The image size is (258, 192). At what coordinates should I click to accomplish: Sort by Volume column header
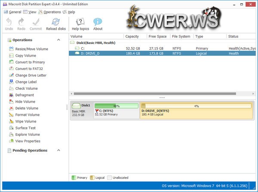pyautogui.click(x=77, y=37)
